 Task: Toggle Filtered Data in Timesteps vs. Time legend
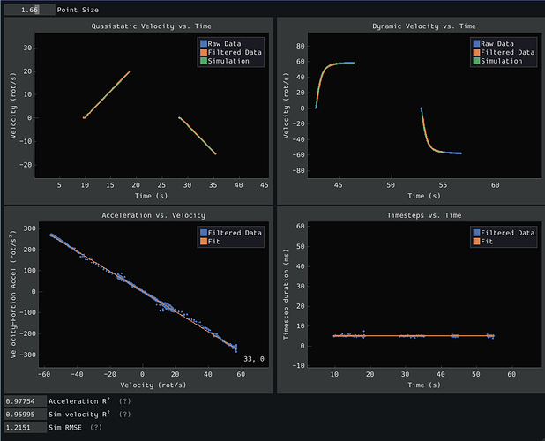(x=504, y=233)
